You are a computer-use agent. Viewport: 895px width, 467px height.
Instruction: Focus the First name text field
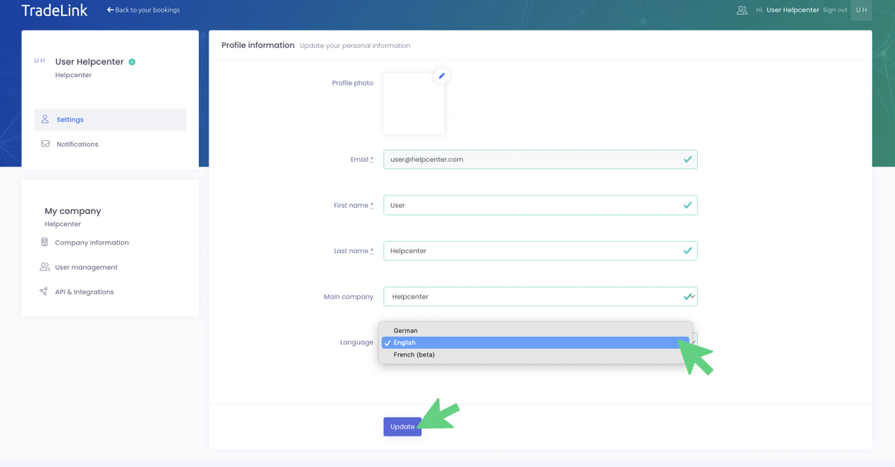532,206
